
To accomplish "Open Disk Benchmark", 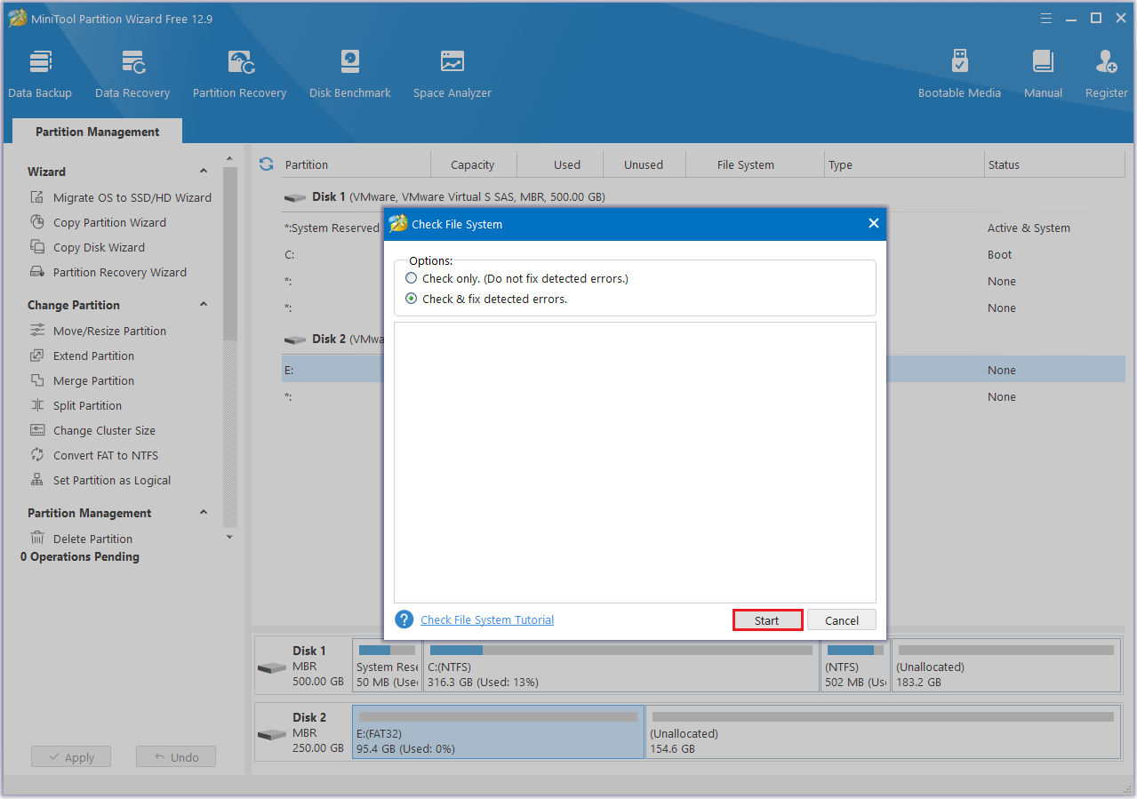I will [x=350, y=75].
